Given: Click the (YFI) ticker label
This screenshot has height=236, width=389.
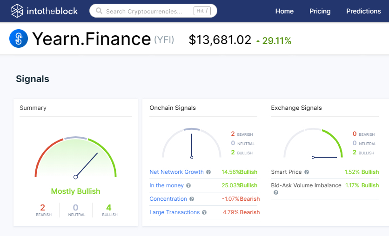Looking at the screenshot, I should point(164,39).
